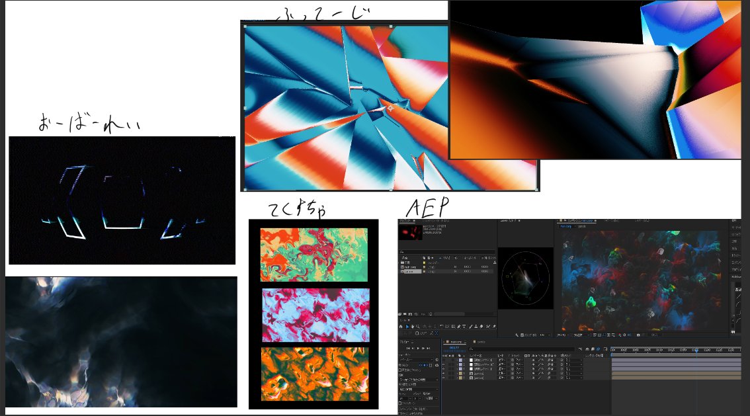Hide third timeline layer eye icon
The height and width of the screenshot is (416, 750).
click(x=443, y=368)
